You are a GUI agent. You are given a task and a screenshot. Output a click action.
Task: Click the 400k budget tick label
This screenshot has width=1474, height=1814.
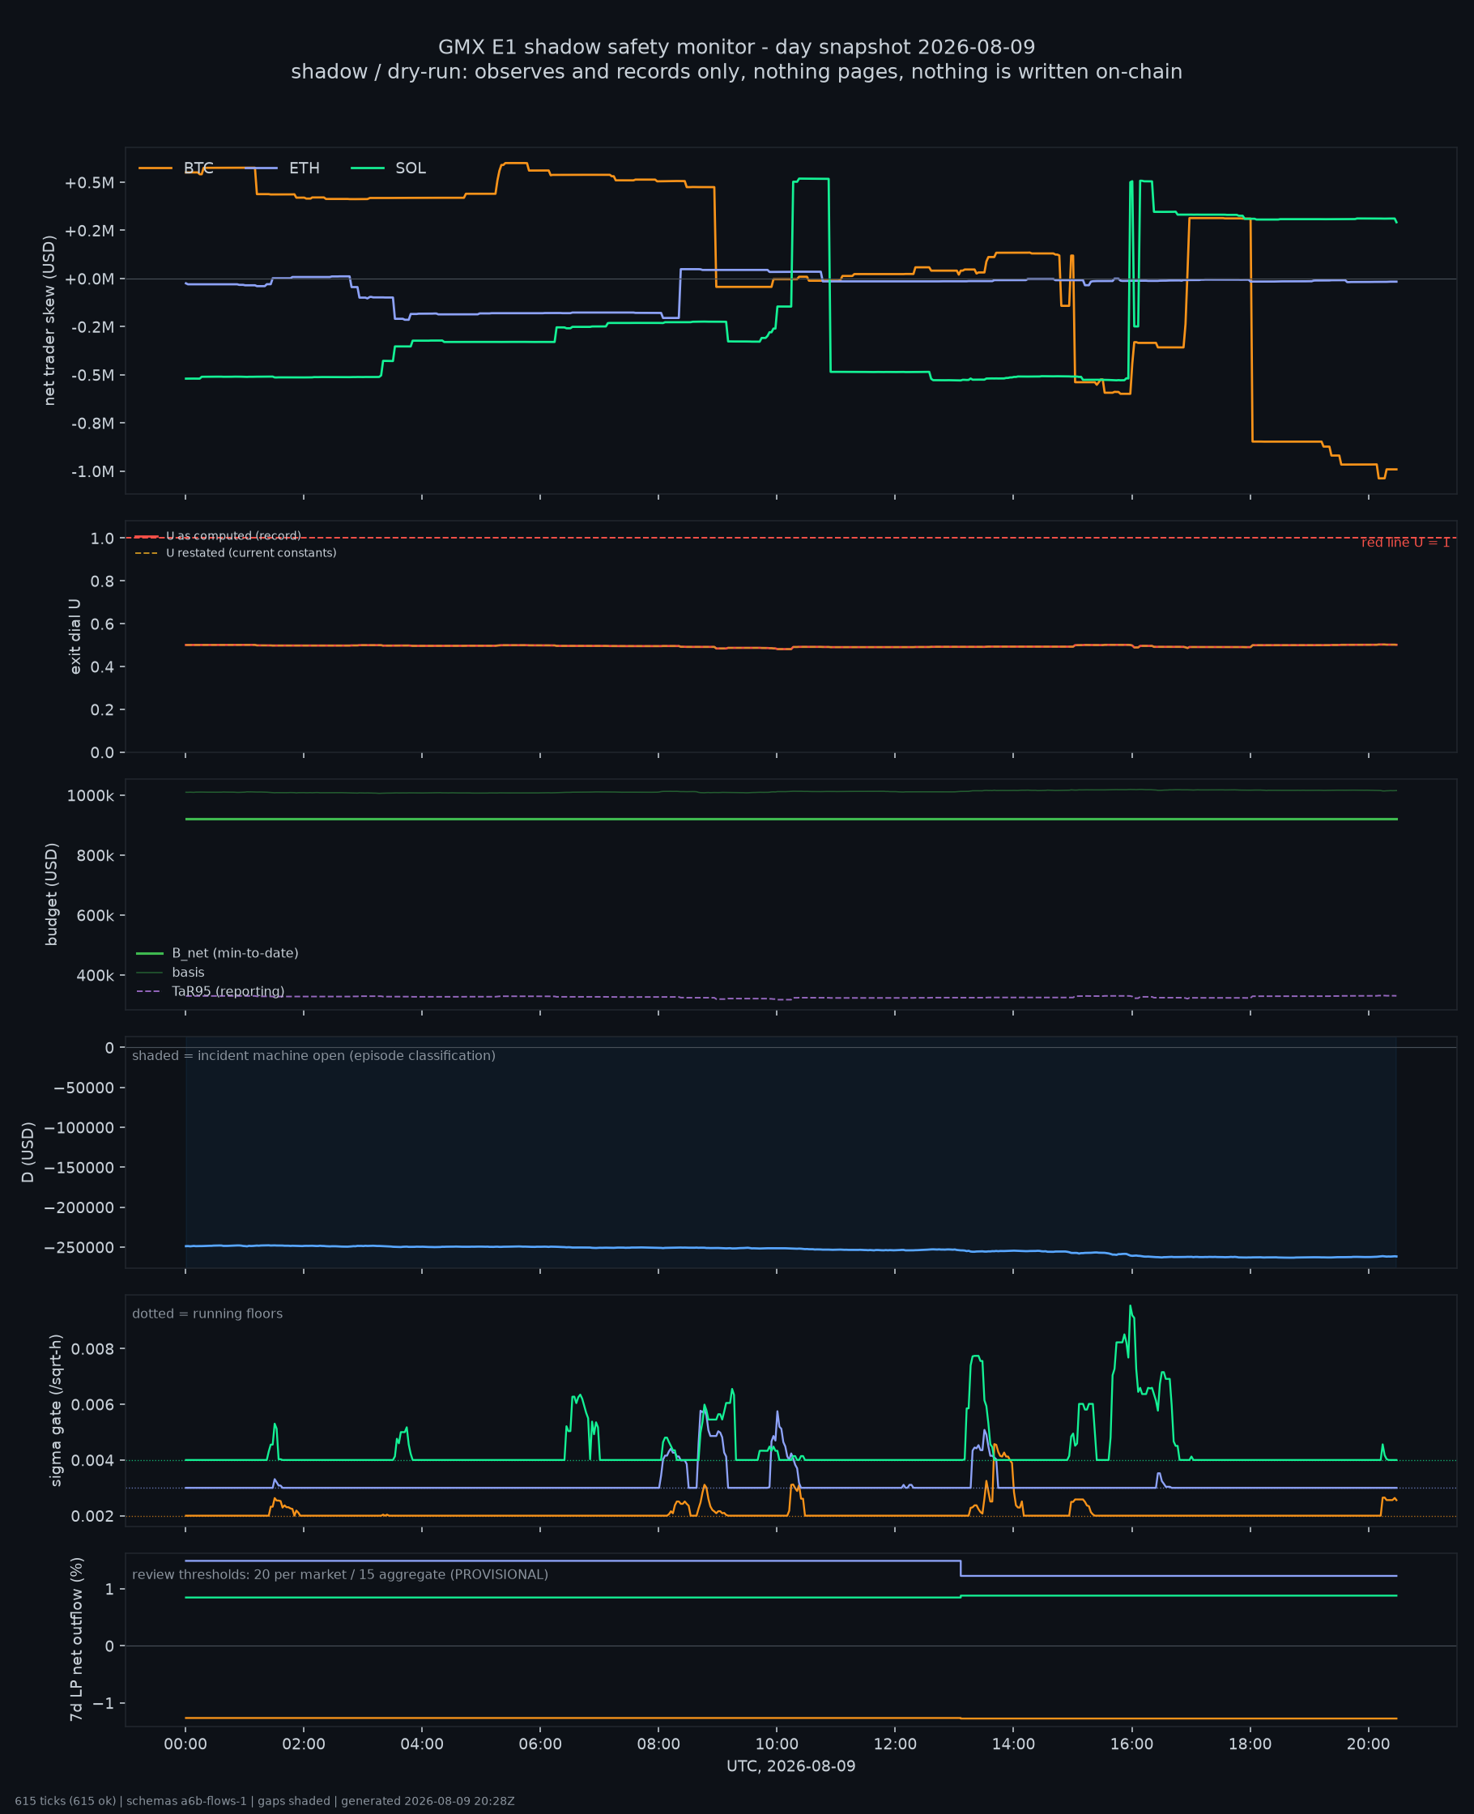pos(94,976)
